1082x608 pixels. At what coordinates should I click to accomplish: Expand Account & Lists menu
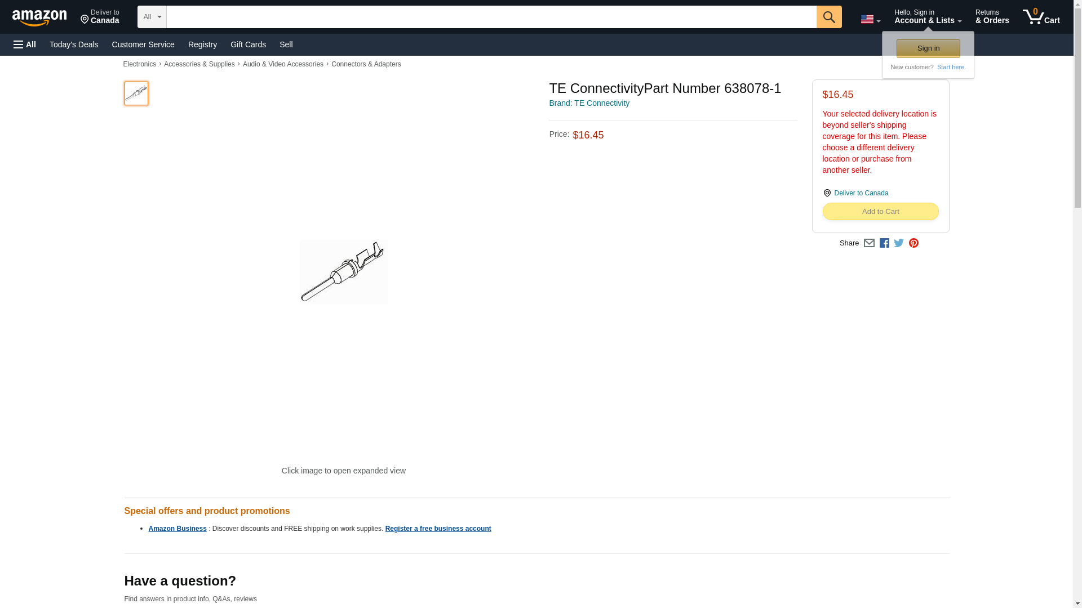point(928,16)
